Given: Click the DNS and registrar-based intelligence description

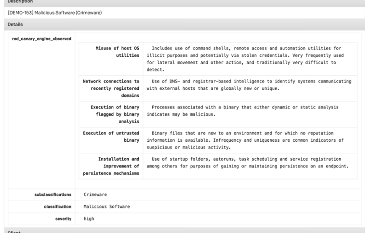Looking at the screenshot, I should (249, 85).
